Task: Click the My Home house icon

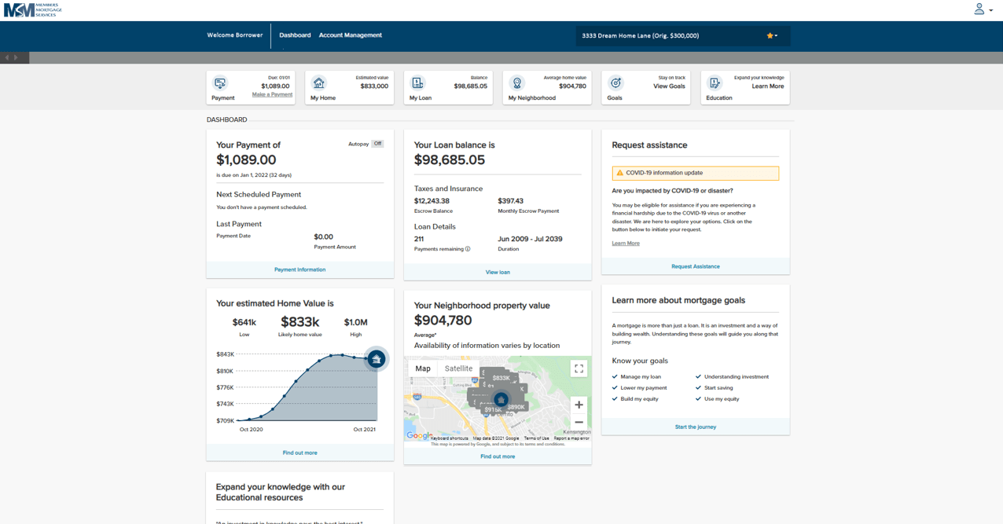Action: pyautogui.click(x=319, y=82)
